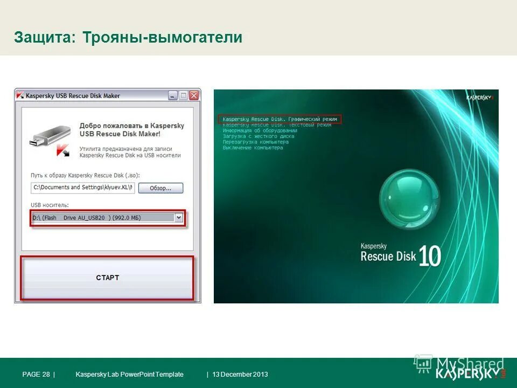
Task: Click Kaspersky Lab PowerPoint Template footer text
Action: click(x=130, y=374)
